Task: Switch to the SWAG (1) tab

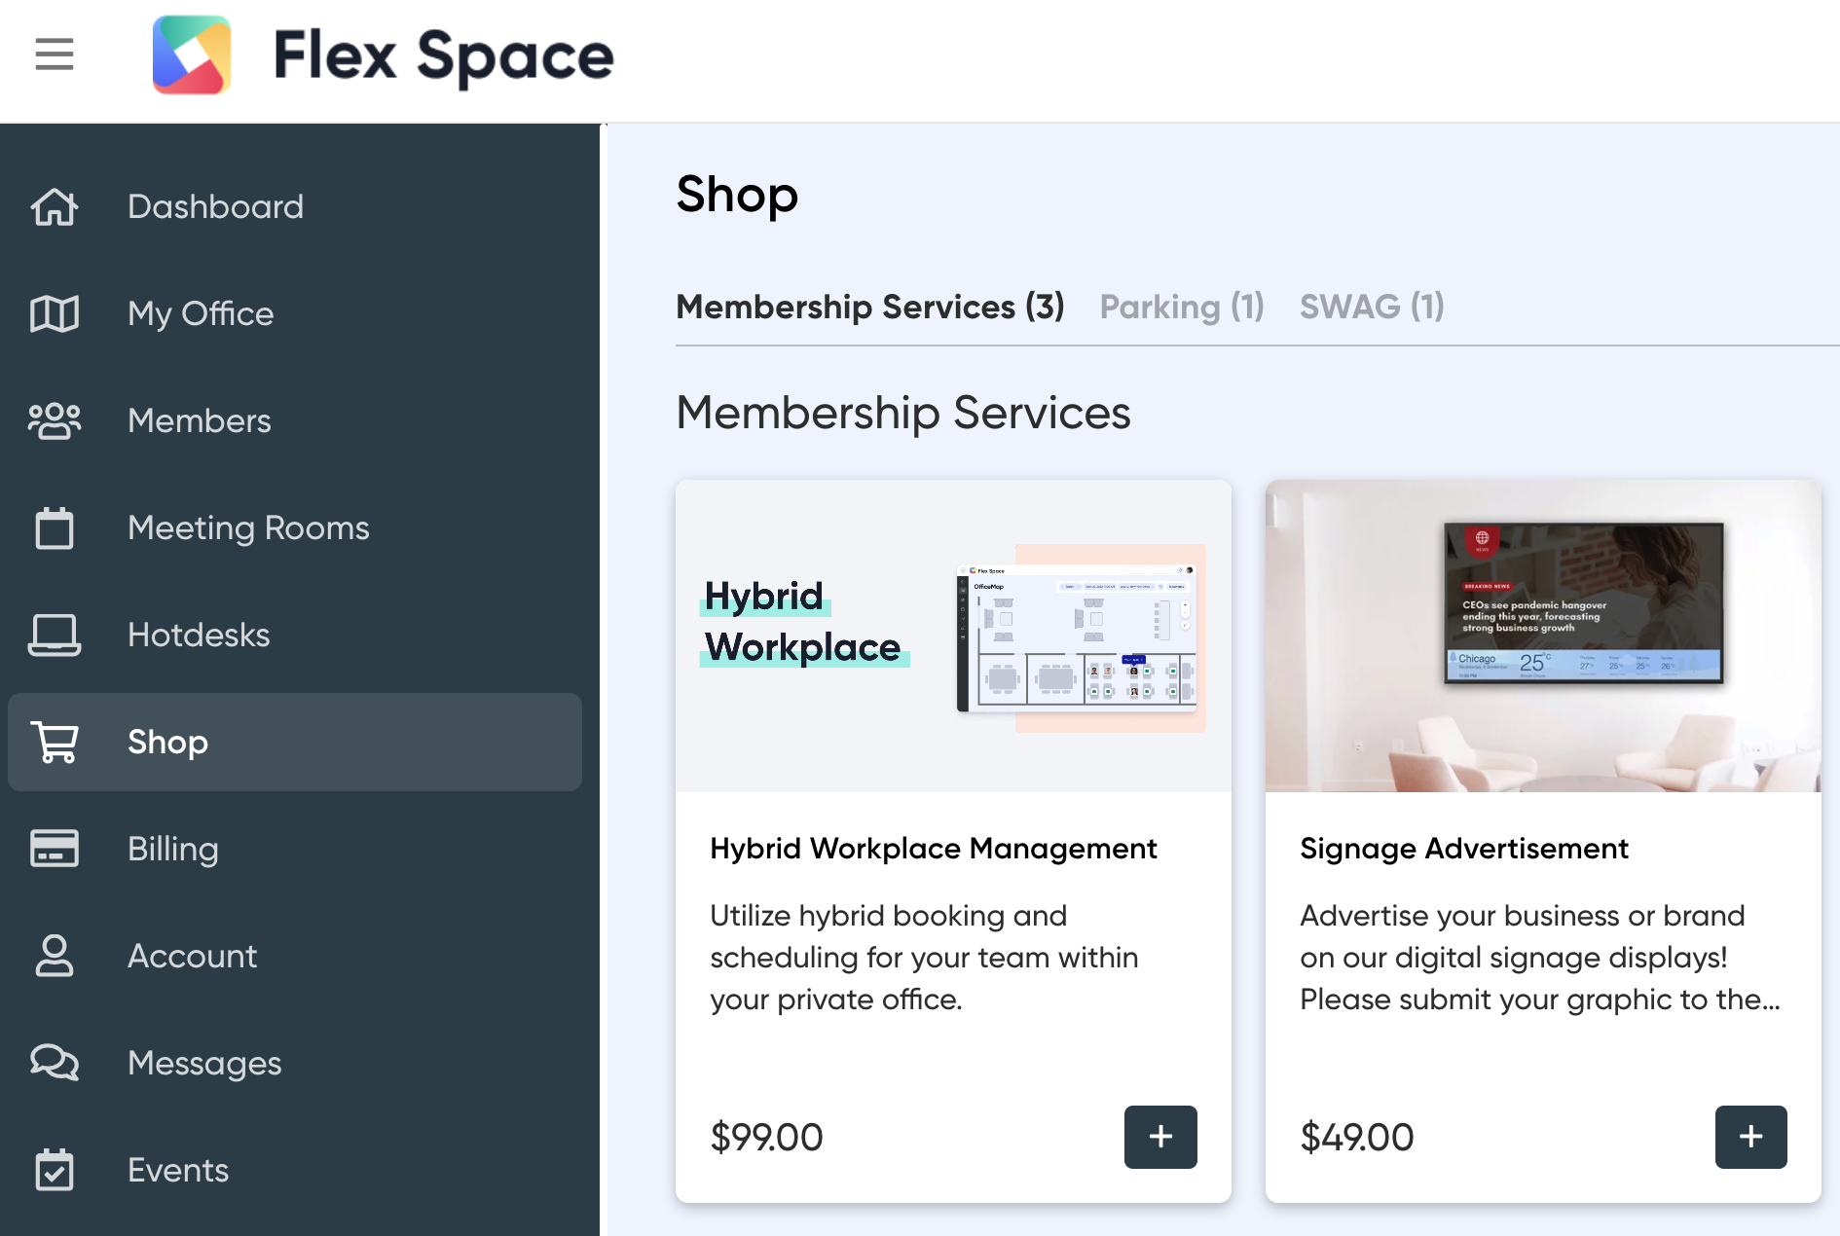Action: [x=1372, y=307]
